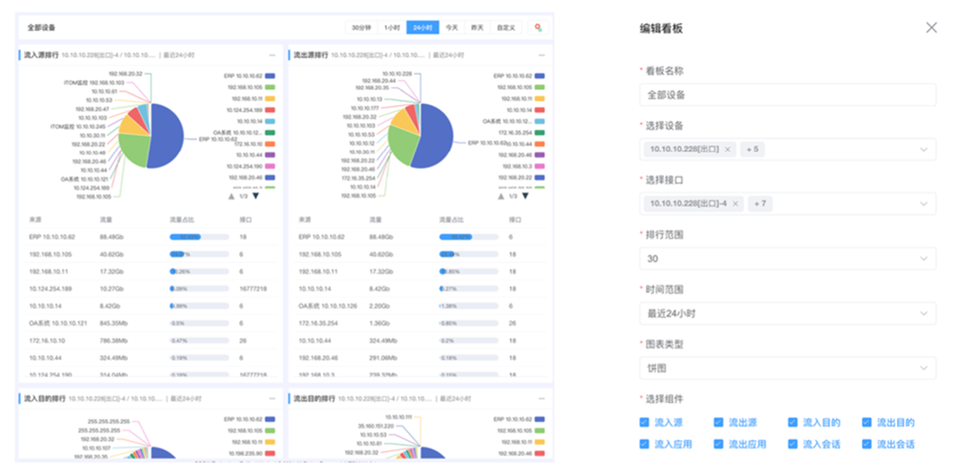
Task: Expand the 排行范围 dropdown showing 30
Action: [x=787, y=258]
